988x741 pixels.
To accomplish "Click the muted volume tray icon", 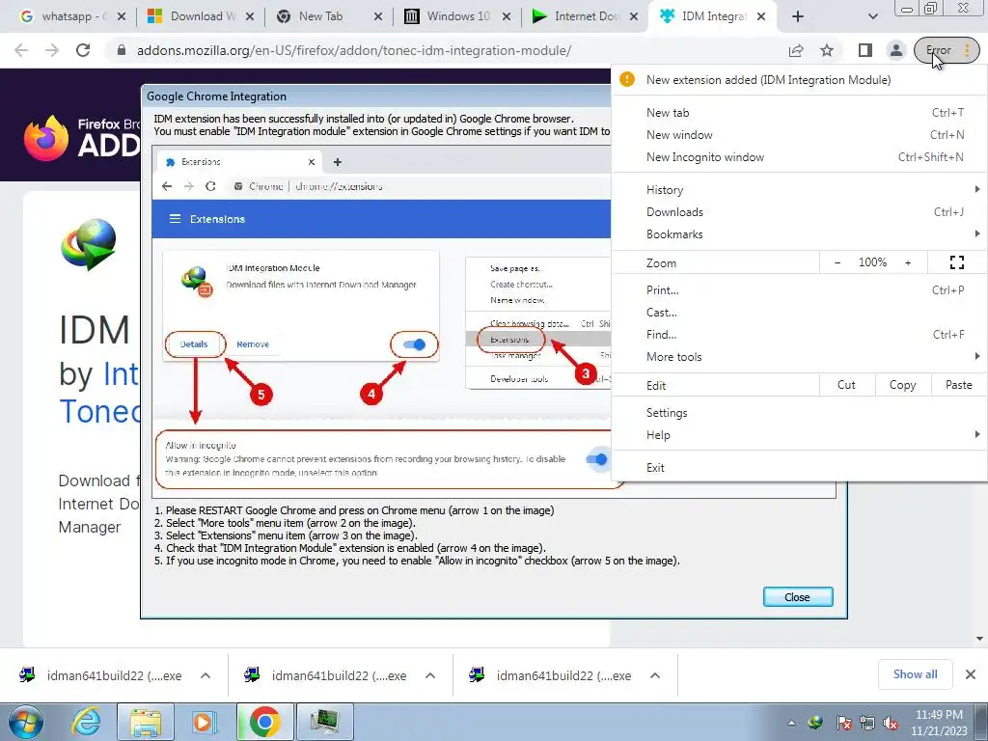I will pos(891,723).
